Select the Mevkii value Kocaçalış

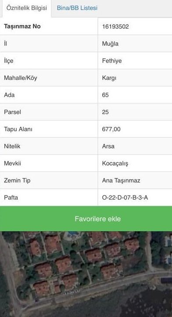(115, 163)
